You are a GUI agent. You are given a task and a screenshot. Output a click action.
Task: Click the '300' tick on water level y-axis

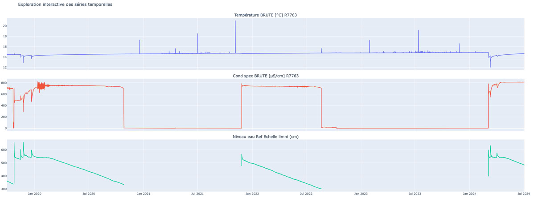[4, 189]
